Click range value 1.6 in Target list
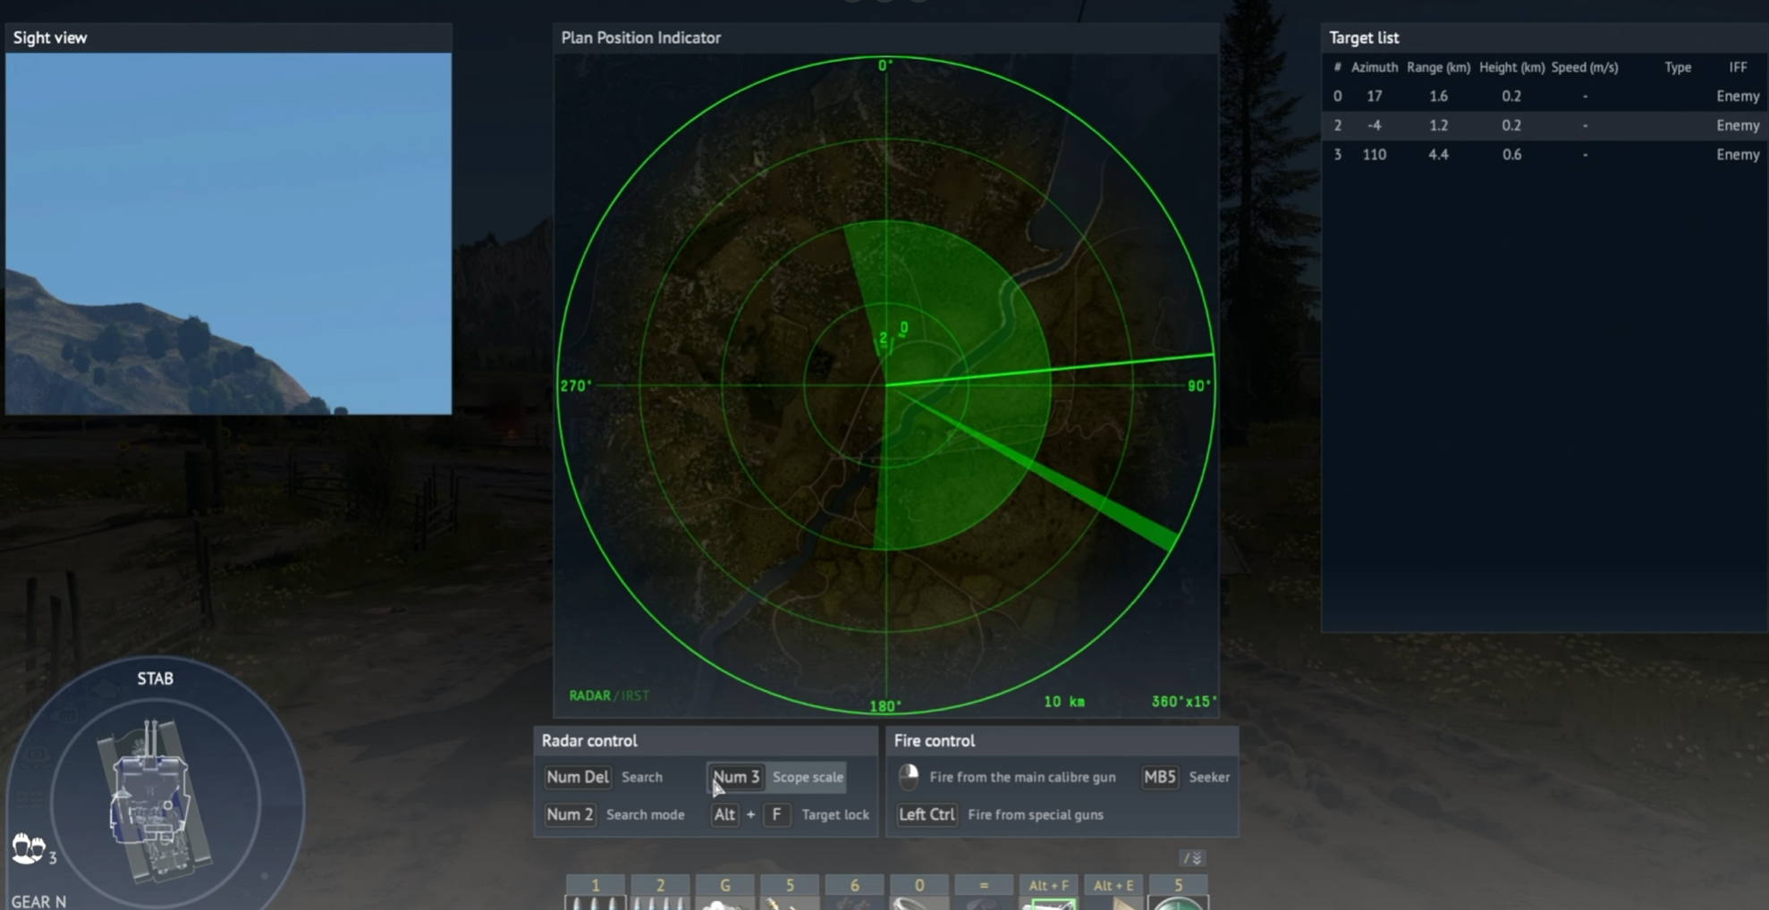 coord(1438,96)
